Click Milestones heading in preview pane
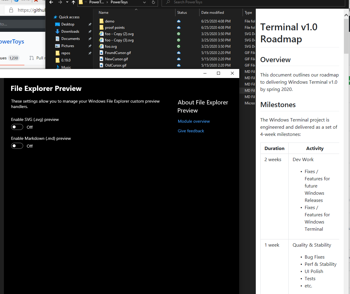 (278, 105)
